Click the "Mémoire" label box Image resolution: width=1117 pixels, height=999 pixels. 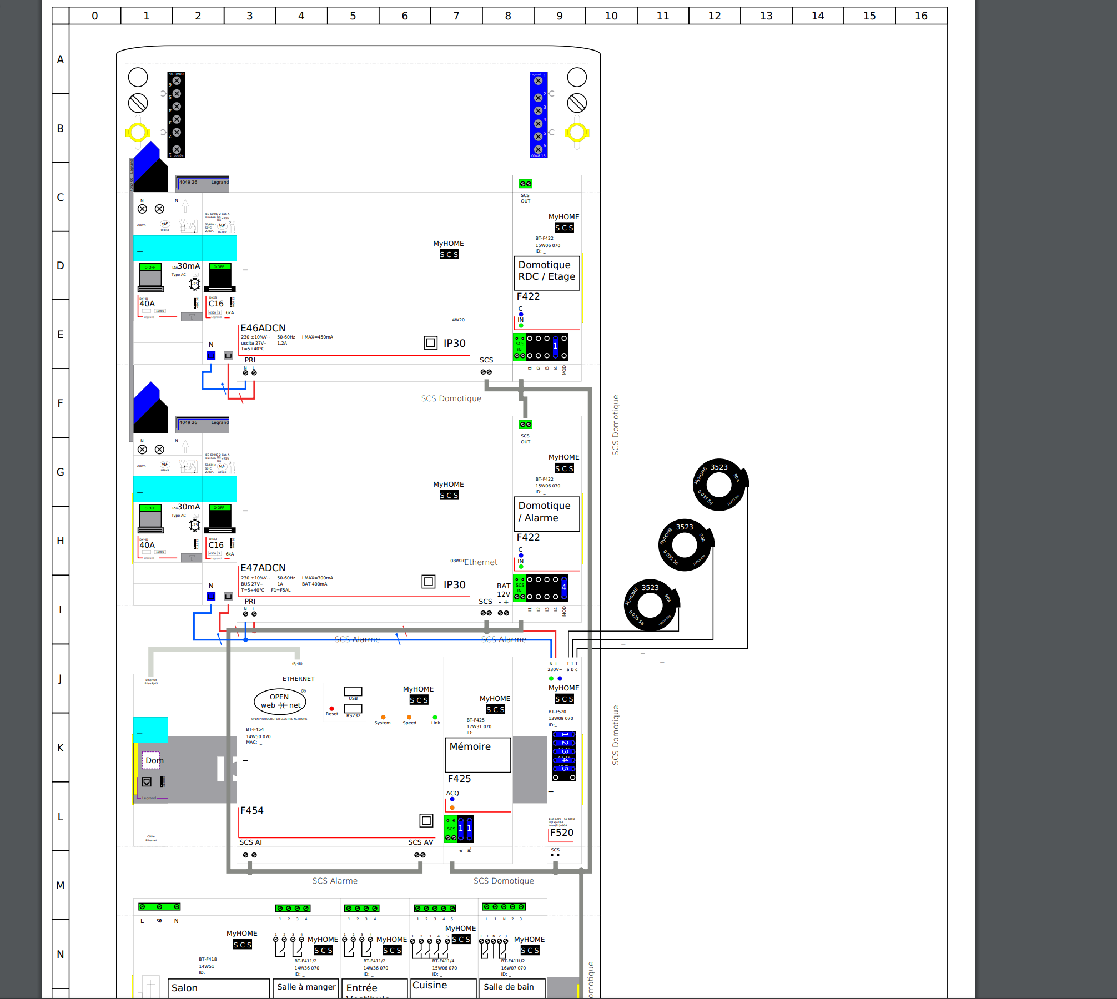pyautogui.click(x=478, y=754)
